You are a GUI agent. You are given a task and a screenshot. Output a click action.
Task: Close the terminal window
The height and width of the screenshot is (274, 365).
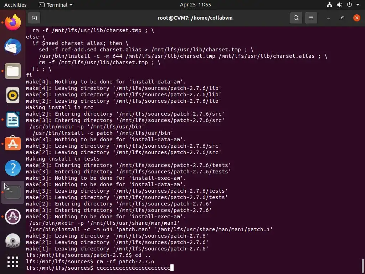click(x=356, y=18)
